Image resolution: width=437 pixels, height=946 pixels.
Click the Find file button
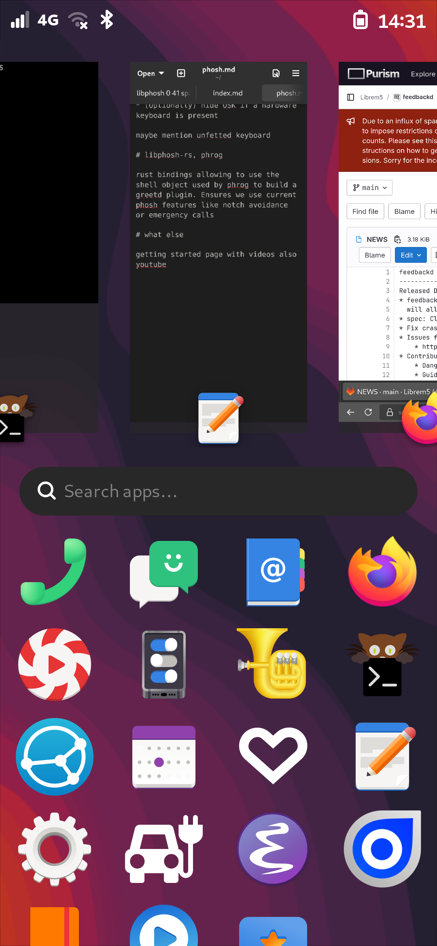[365, 211]
